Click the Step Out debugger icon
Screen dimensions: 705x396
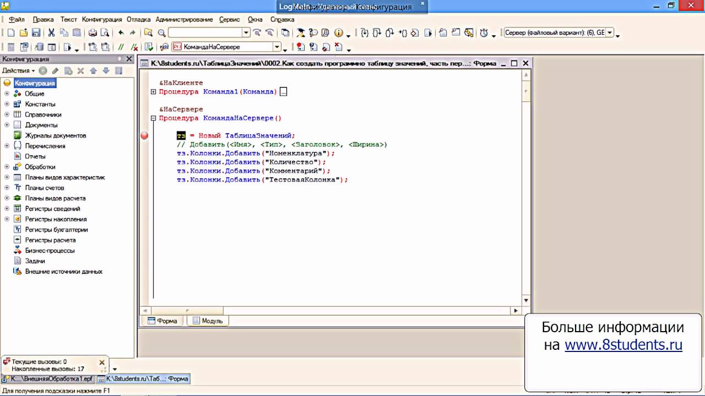tap(390, 33)
